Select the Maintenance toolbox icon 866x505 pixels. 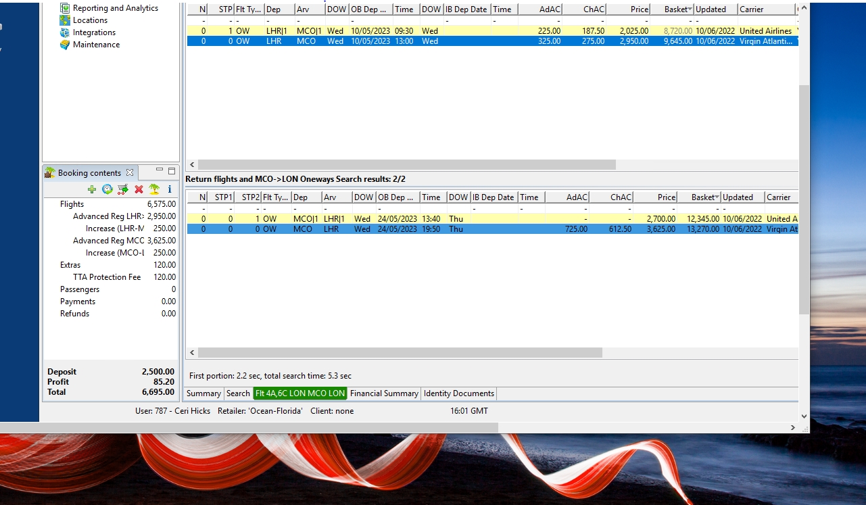[x=65, y=45]
